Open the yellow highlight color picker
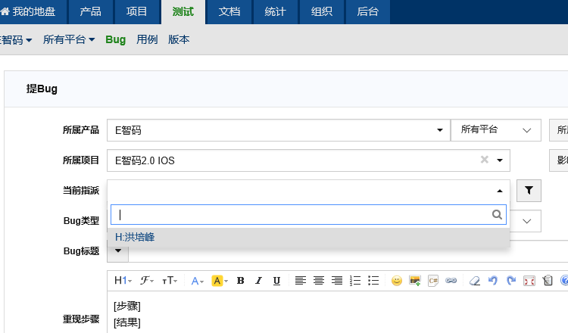568x333 pixels. coord(220,281)
